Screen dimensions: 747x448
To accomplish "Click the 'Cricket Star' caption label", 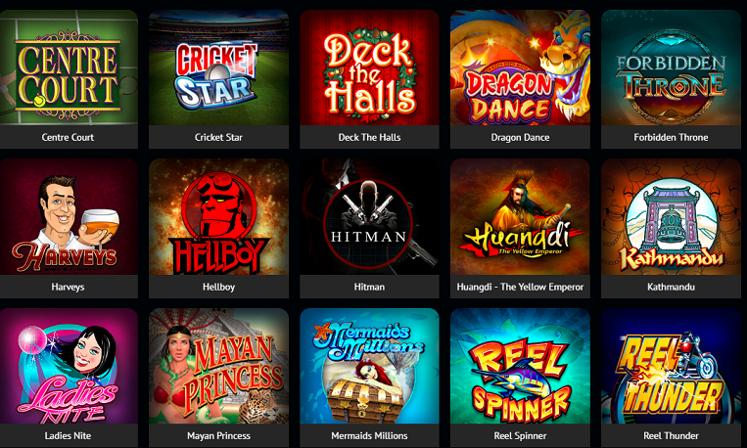I will pos(218,137).
